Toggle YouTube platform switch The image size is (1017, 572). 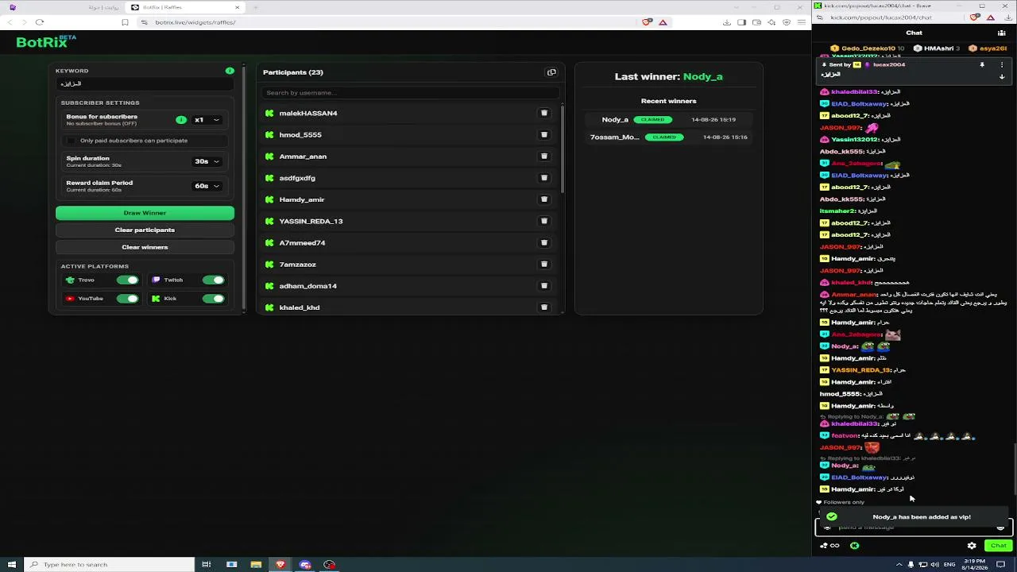[x=127, y=299]
